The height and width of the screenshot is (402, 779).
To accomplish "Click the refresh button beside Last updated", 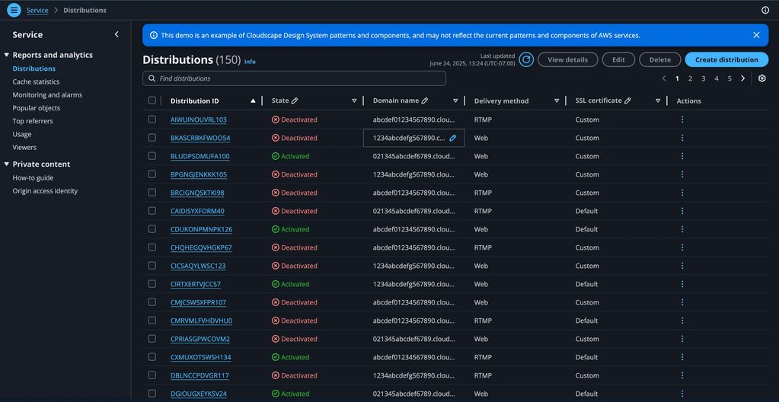I will click(526, 59).
